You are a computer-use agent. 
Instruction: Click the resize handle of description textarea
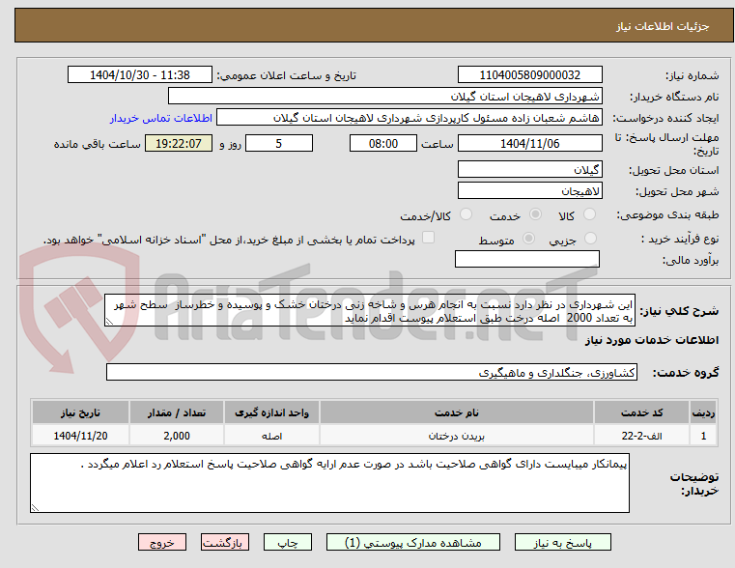(x=109, y=322)
